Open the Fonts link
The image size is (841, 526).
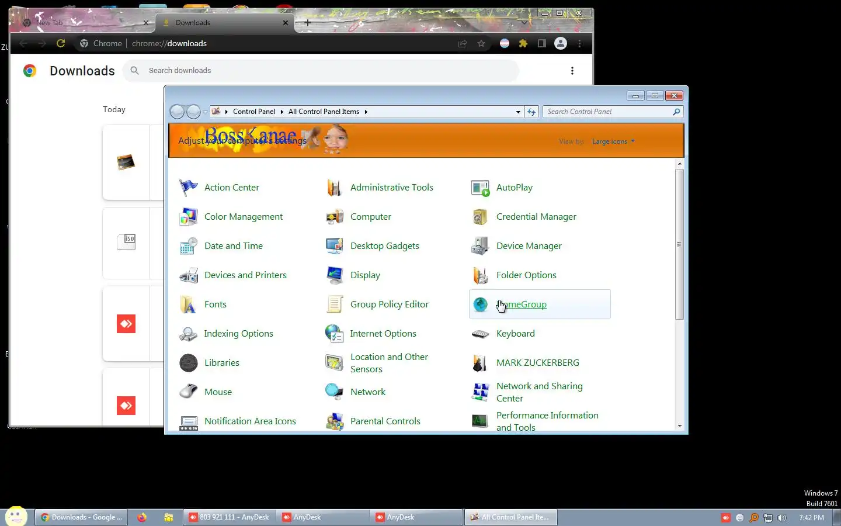216,304
